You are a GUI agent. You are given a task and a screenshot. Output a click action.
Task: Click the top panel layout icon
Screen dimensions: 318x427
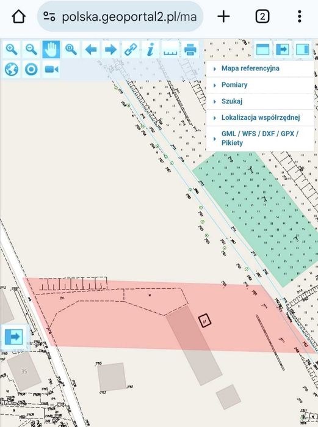(x=263, y=49)
